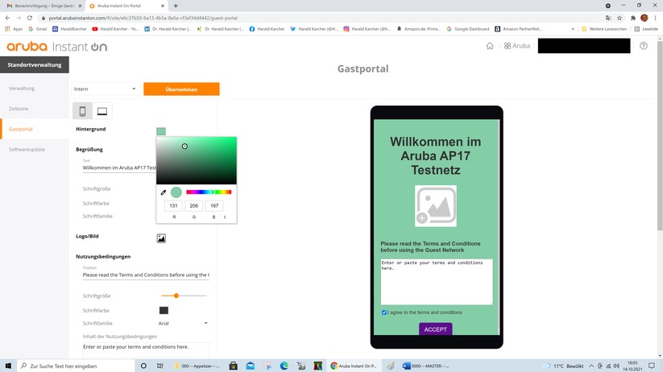Open Chrome three-dot menu
663x372 pixels.
[x=656, y=18]
